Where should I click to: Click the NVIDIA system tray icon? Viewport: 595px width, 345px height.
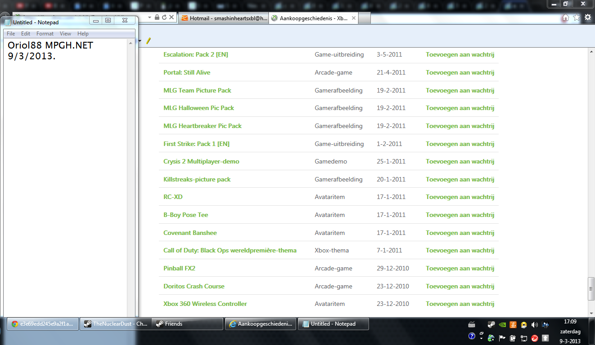tap(502, 324)
